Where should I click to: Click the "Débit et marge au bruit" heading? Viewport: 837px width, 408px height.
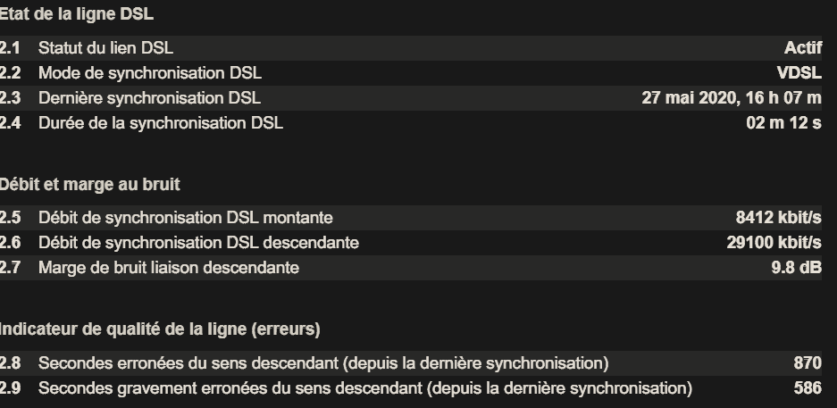point(90,185)
